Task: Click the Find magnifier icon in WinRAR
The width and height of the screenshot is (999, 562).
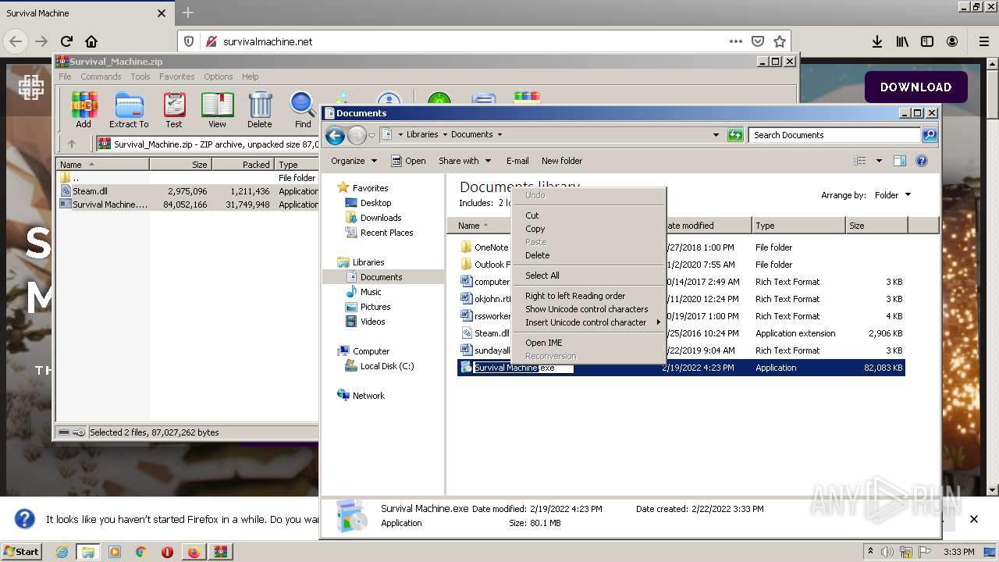Action: [303, 110]
